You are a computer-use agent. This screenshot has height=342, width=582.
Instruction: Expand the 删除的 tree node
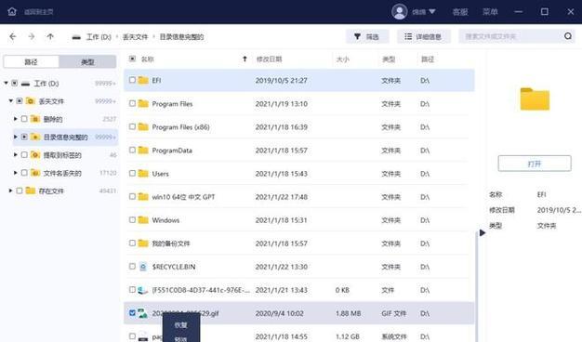pos(15,119)
